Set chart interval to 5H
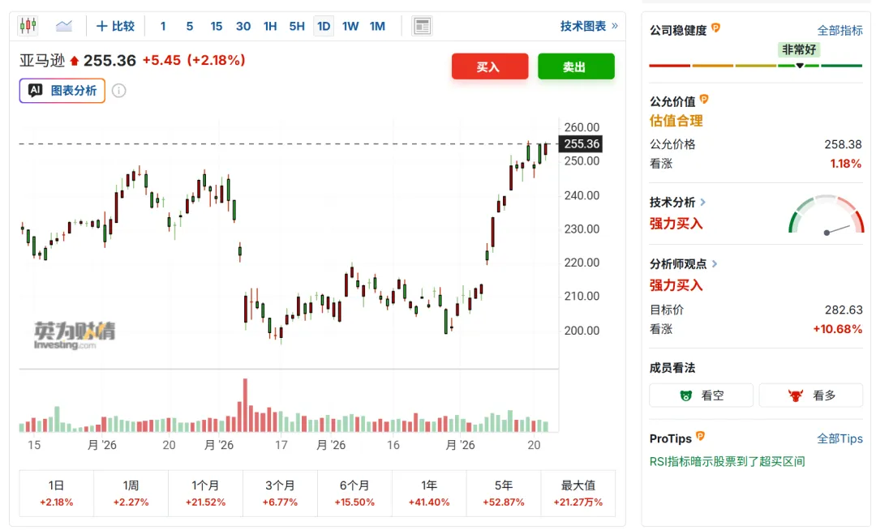This screenshot has width=876, height=530. coord(297,26)
